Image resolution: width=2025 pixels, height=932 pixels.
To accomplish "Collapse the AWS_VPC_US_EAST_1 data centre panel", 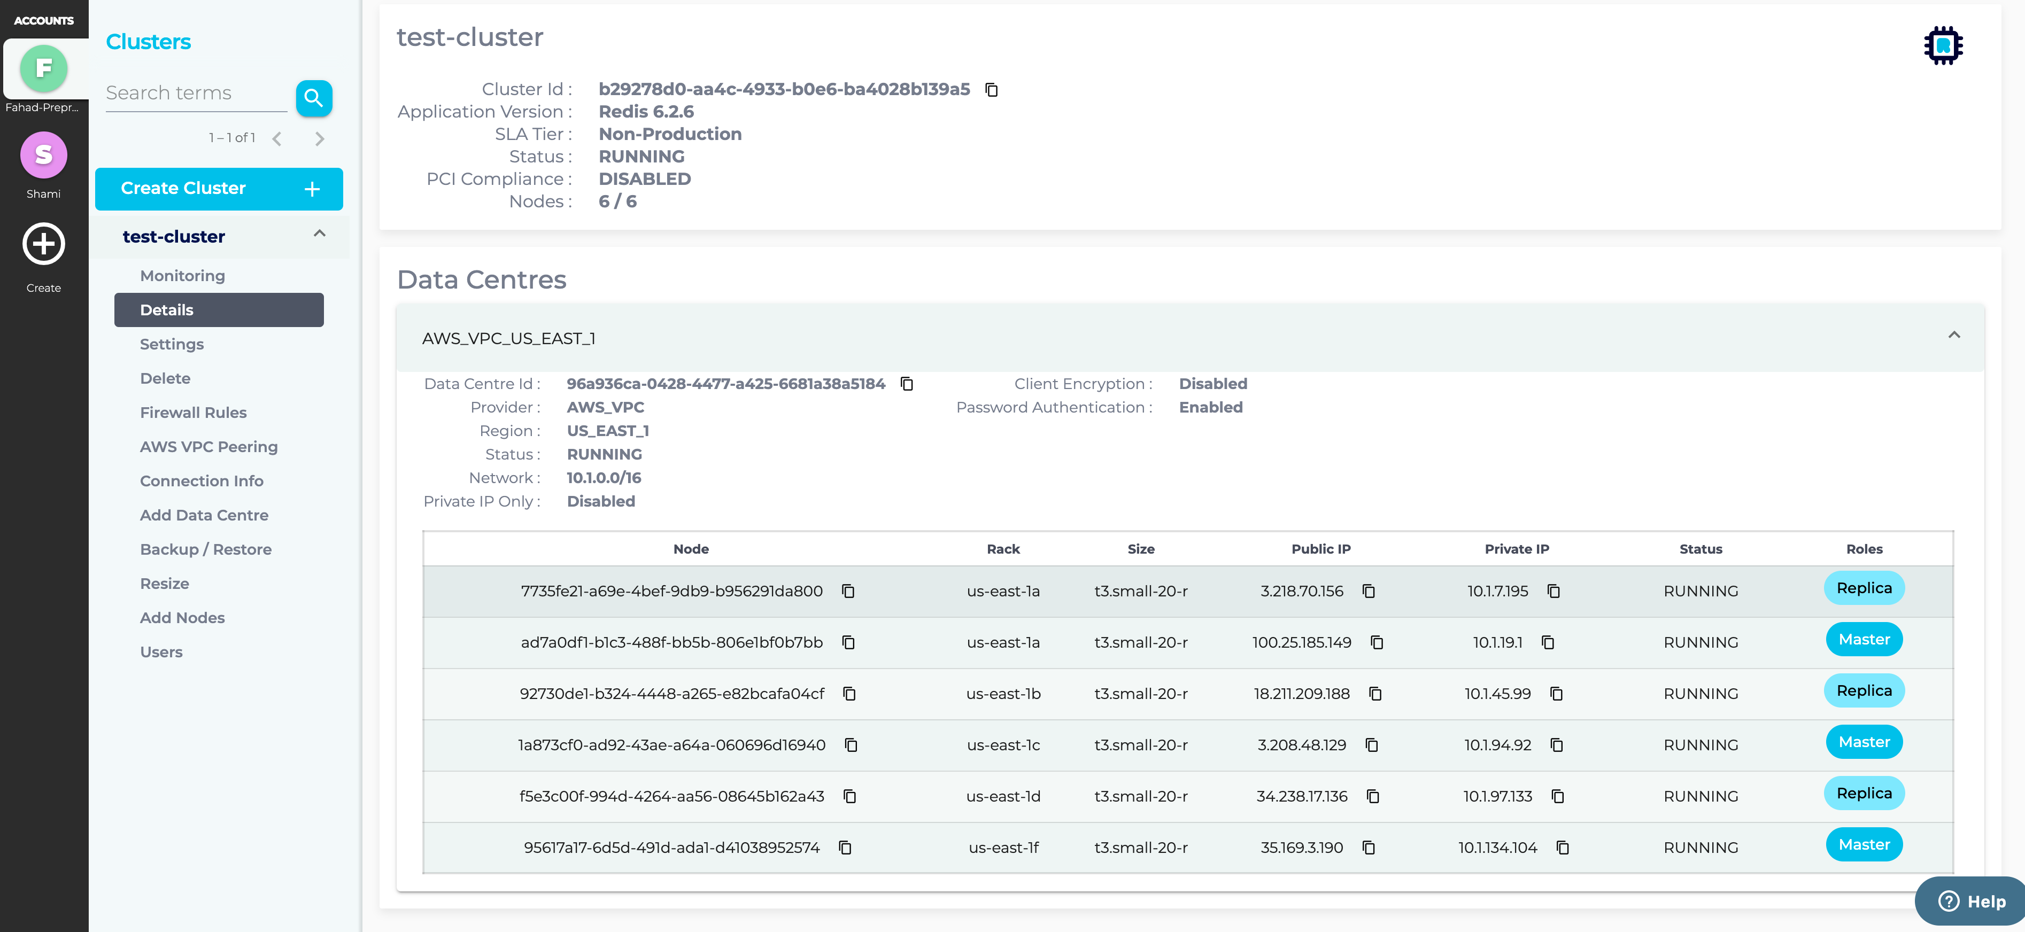I will tap(1953, 336).
